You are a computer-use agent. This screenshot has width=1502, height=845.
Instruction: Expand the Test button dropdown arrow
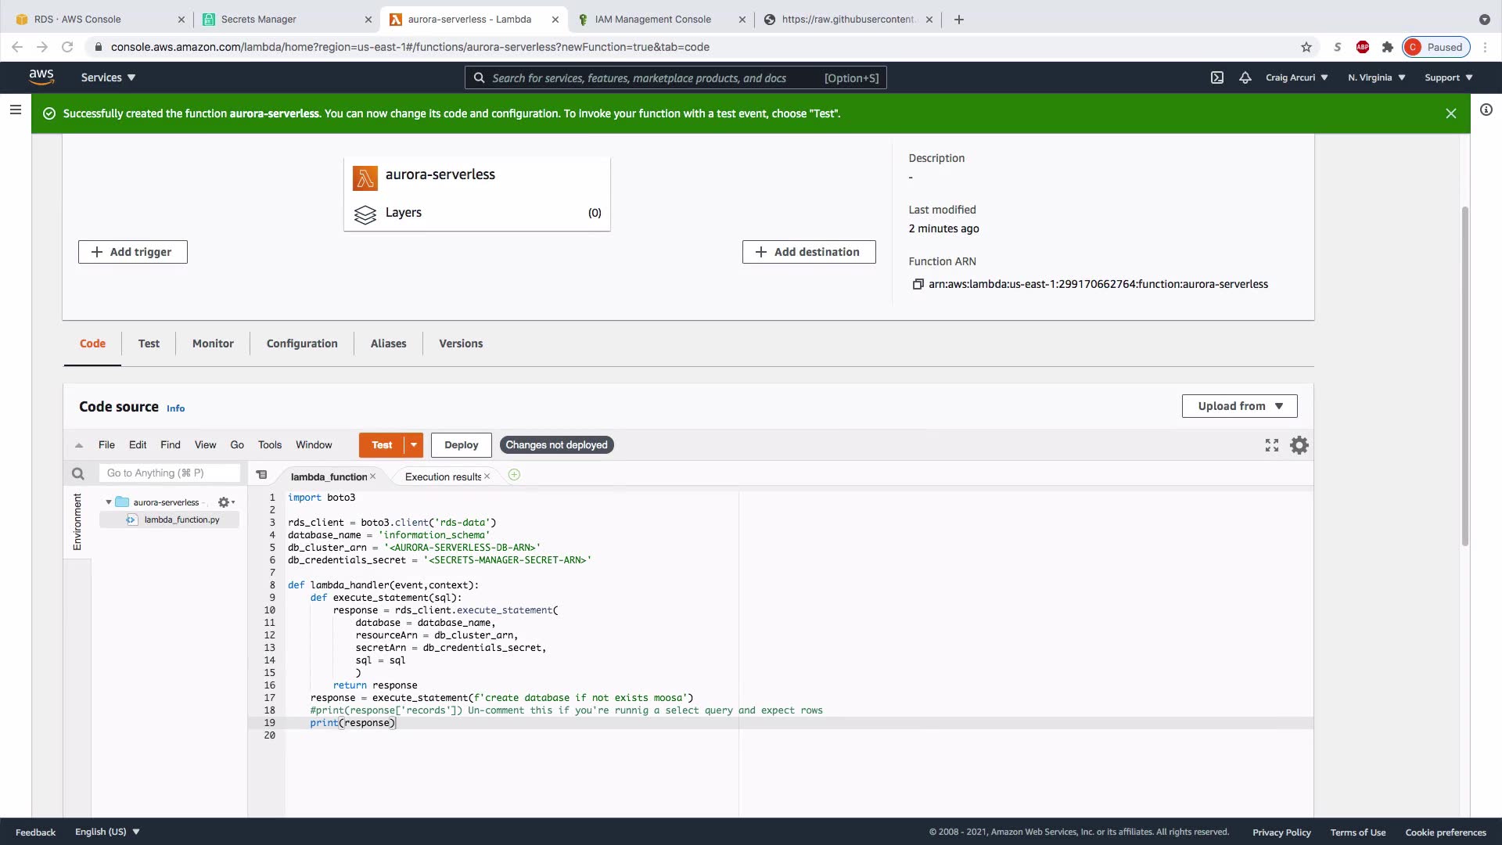(x=414, y=445)
